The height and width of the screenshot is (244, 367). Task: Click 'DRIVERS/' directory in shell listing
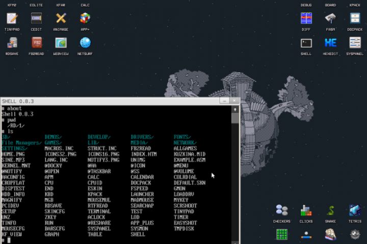click(x=142, y=137)
